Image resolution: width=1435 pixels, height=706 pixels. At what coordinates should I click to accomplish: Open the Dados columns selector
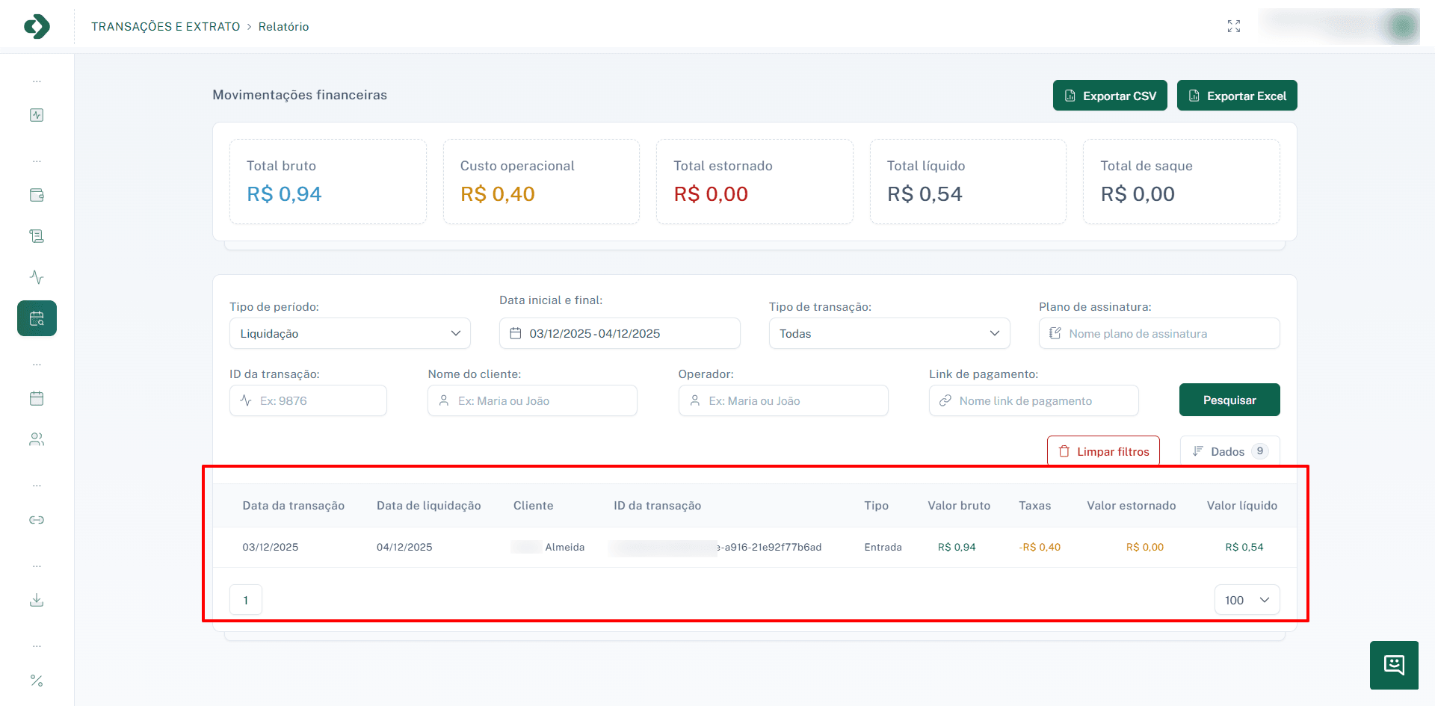click(1229, 451)
